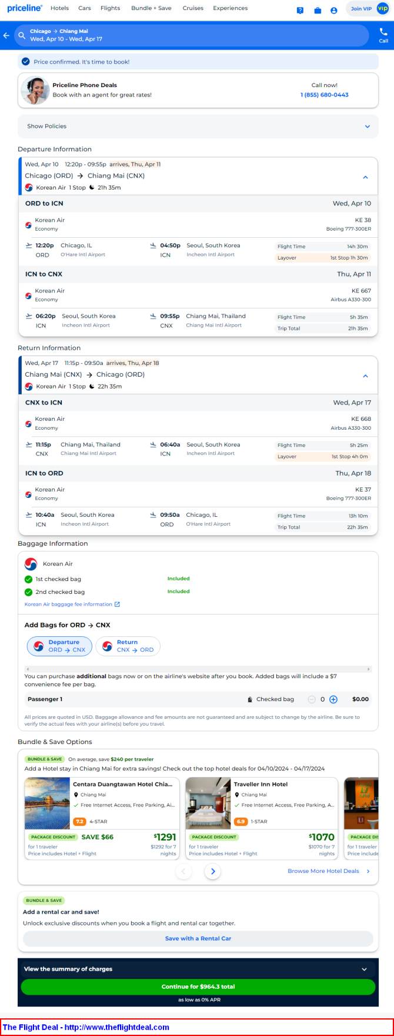
Task: Open the Traveller Inn Hotel photo
Action: coord(208,803)
